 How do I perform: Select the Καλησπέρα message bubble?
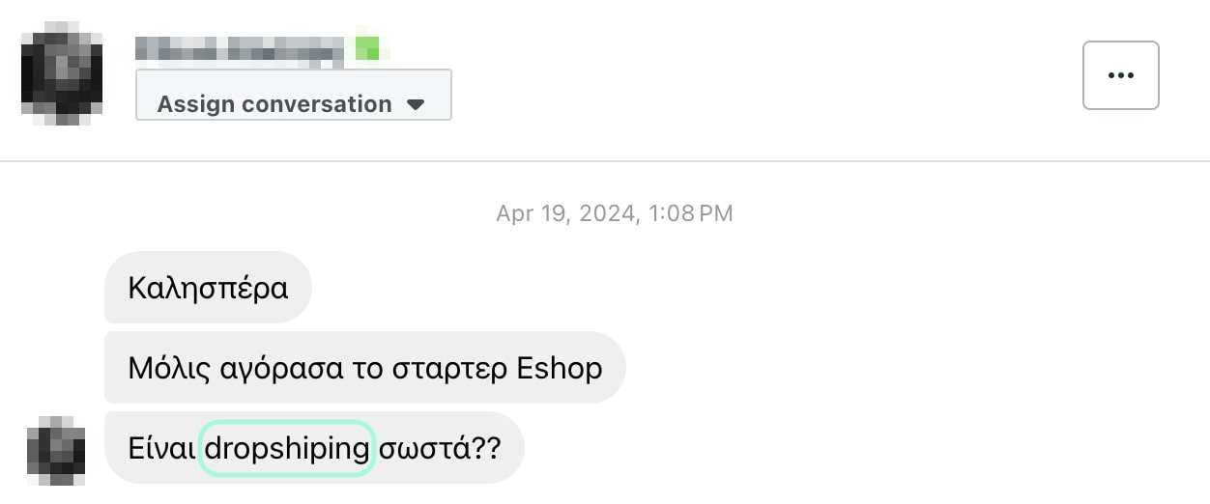click(208, 288)
